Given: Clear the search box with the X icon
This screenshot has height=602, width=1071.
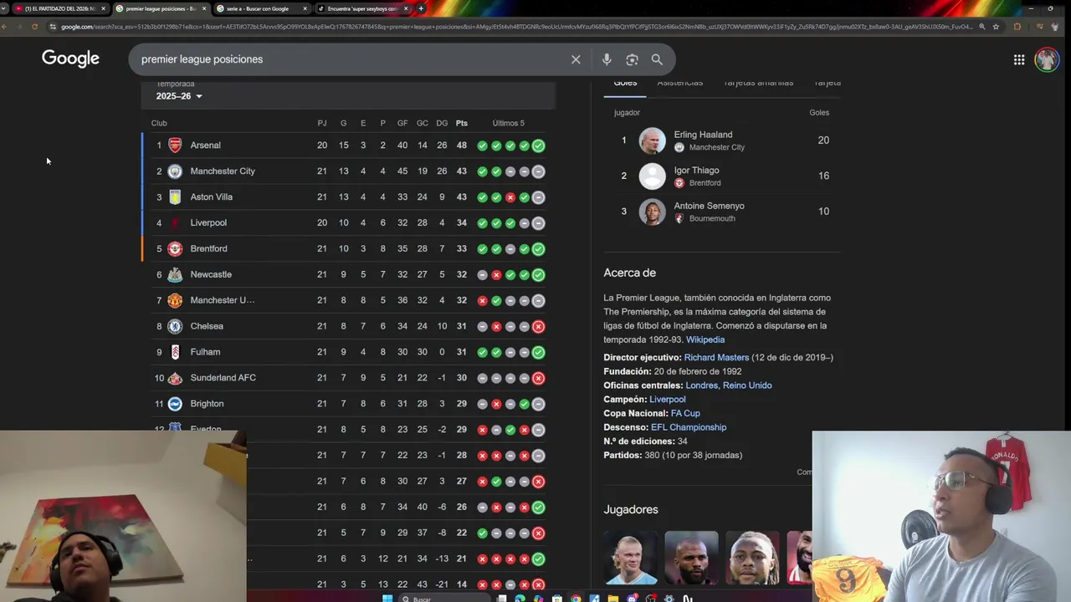Looking at the screenshot, I should [576, 59].
